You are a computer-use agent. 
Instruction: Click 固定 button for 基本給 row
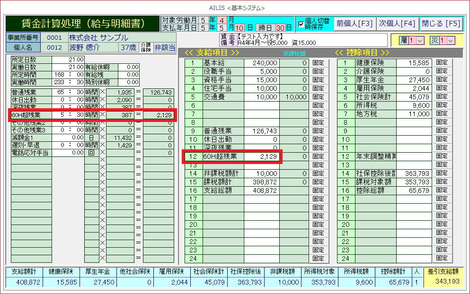(x=319, y=63)
